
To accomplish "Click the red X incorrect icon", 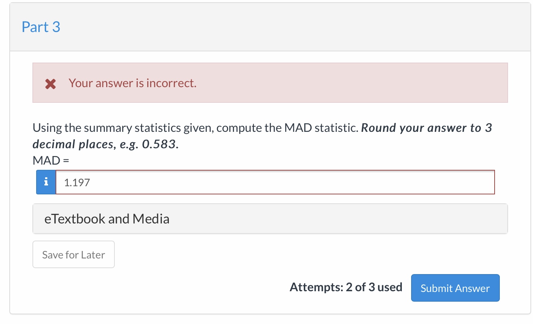I will [51, 84].
